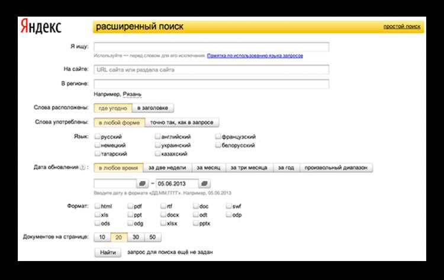Set 20 documents per page
This screenshot has width=444, height=280.
coord(119,237)
